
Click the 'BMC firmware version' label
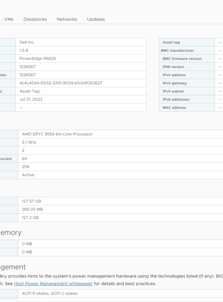(182, 59)
